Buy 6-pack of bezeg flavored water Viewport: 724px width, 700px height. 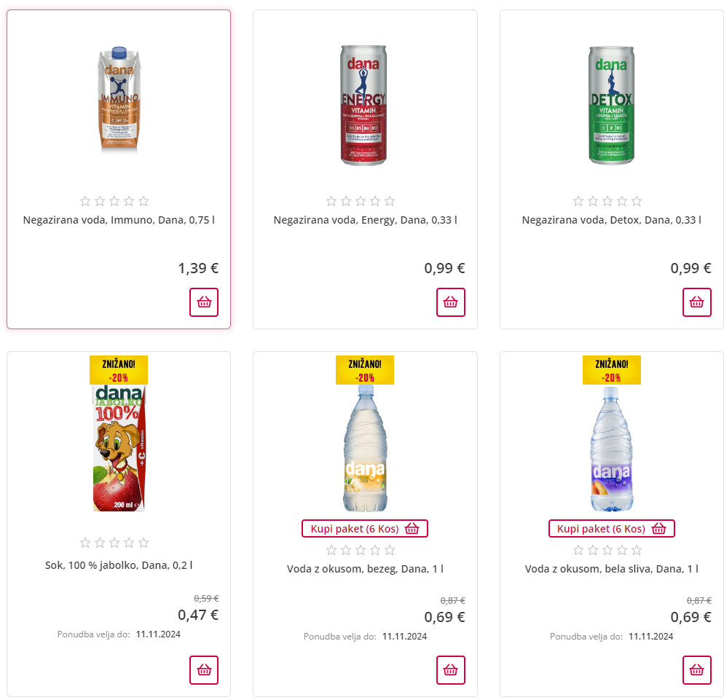[365, 529]
